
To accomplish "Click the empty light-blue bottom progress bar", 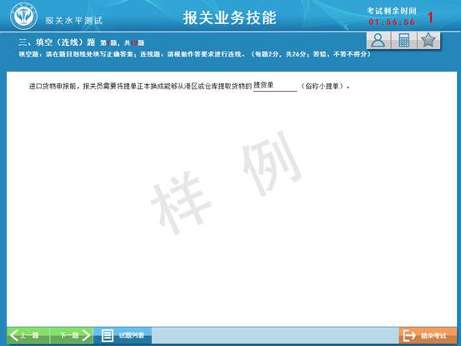I will (275, 335).
